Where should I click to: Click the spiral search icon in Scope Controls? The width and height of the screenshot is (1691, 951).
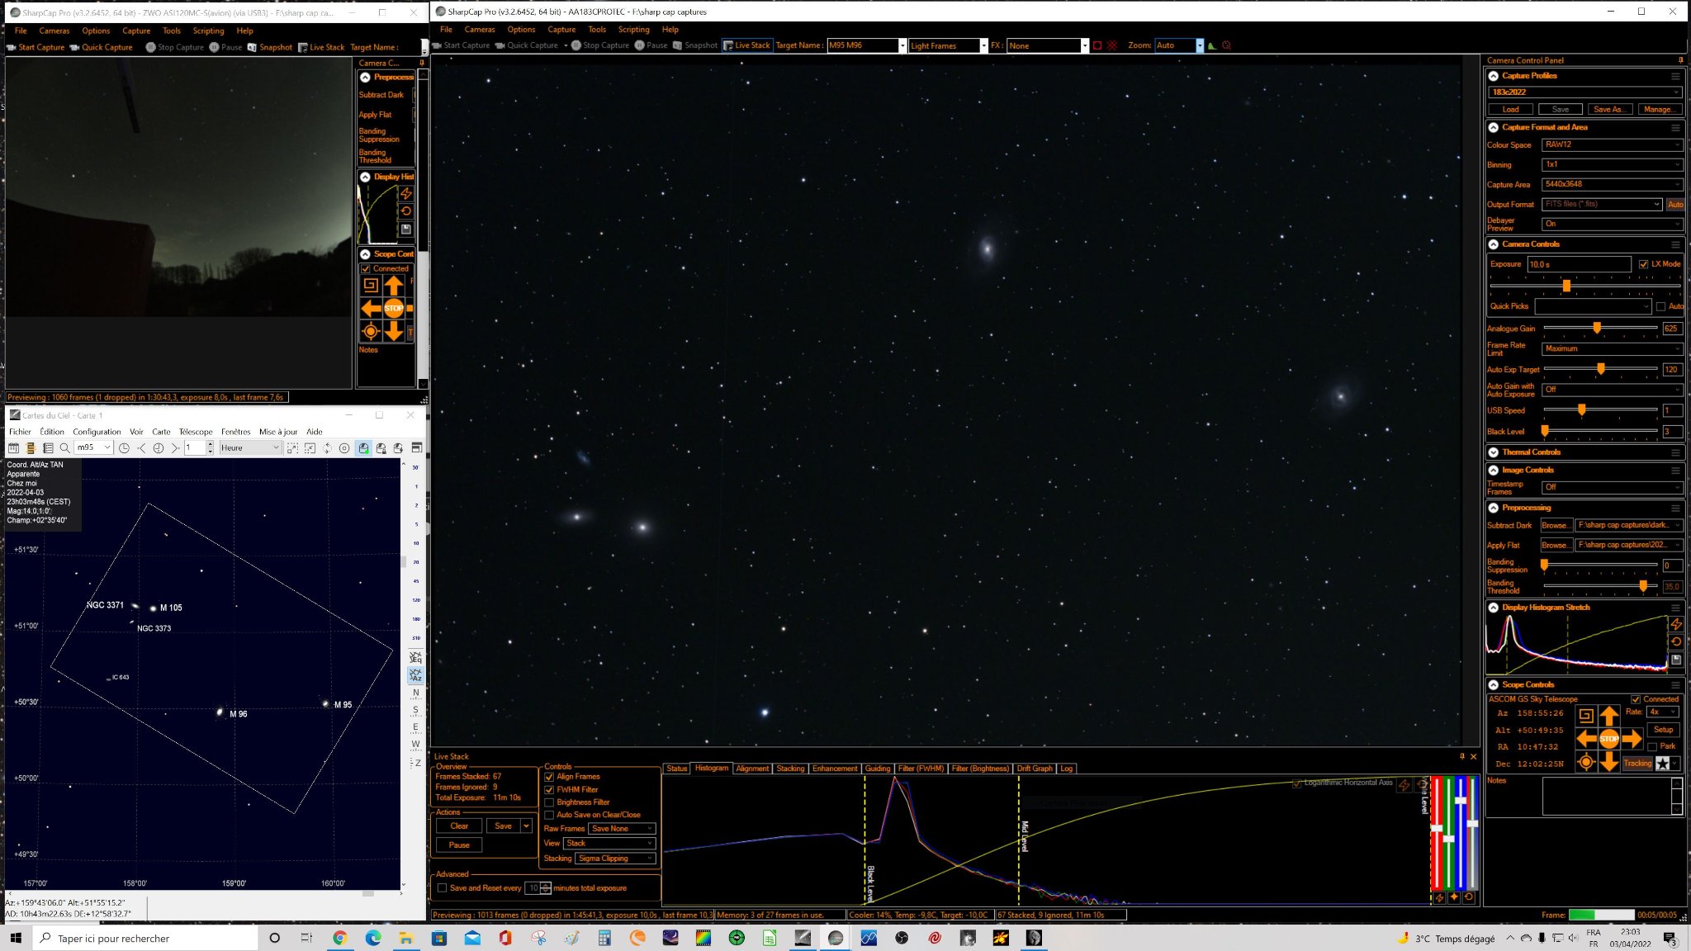[1585, 716]
